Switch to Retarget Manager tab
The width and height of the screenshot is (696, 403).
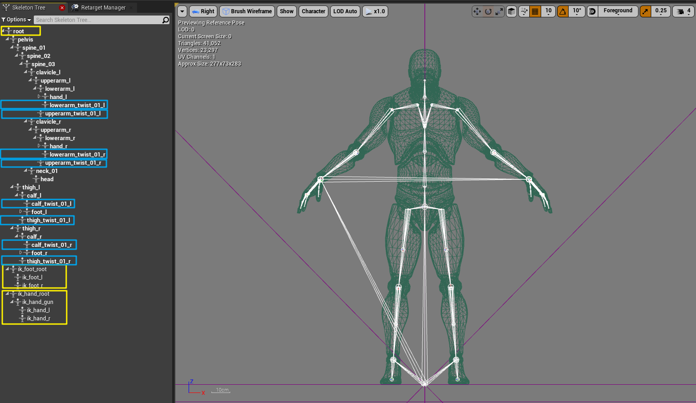[103, 8]
